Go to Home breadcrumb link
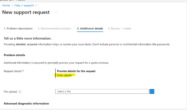The height and width of the screenshot is (110, 187). [x=6, y=5]
